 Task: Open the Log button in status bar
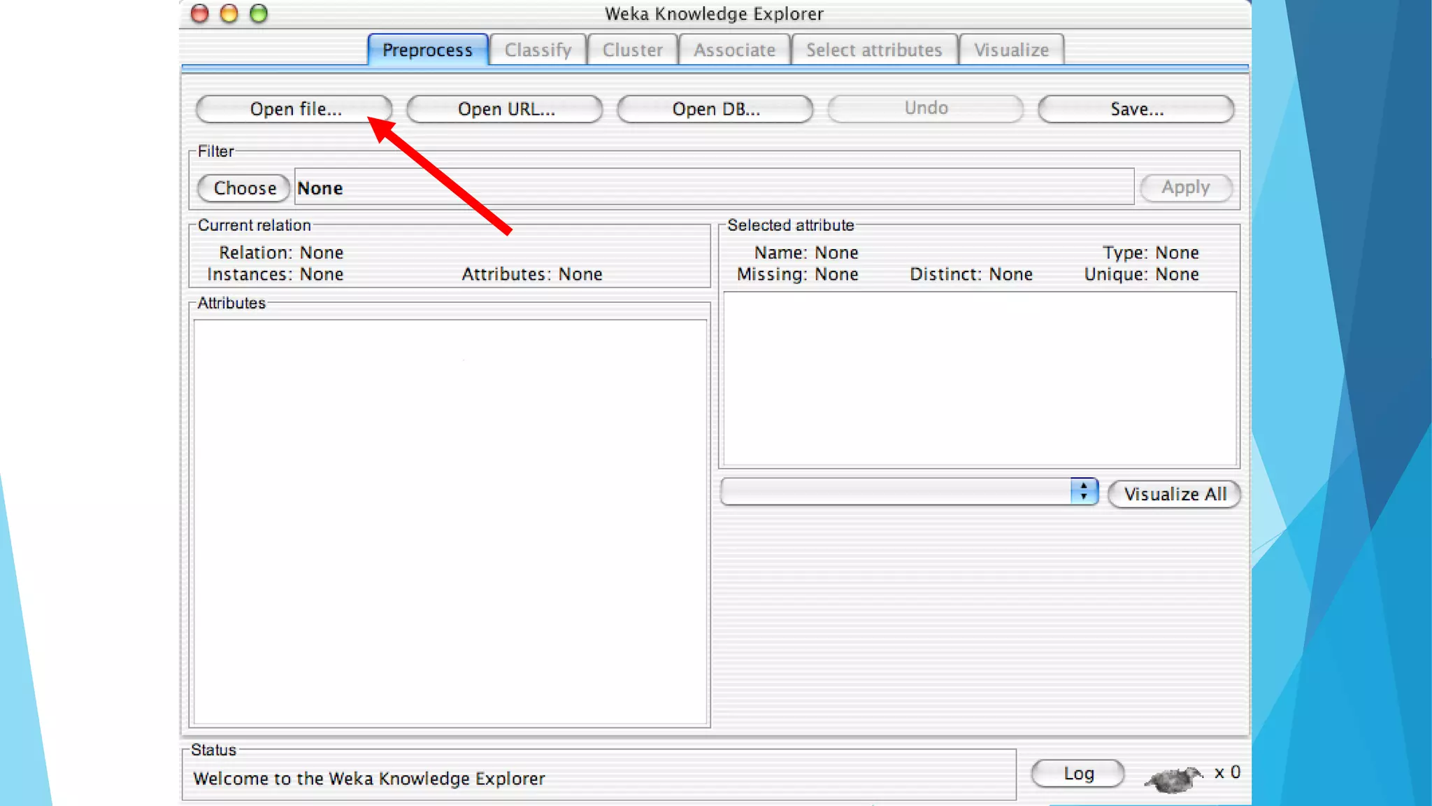click(1077, 773)
